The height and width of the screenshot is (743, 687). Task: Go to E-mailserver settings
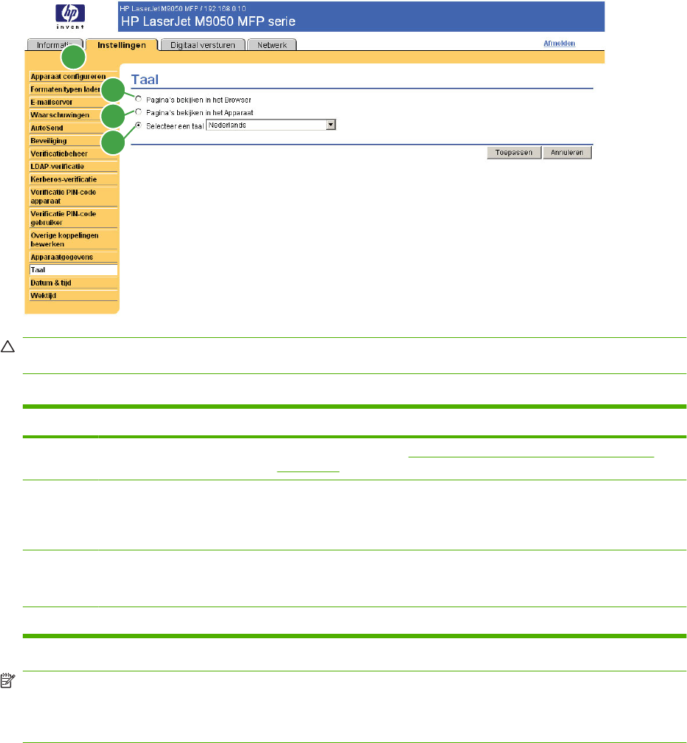pos(73,102)
